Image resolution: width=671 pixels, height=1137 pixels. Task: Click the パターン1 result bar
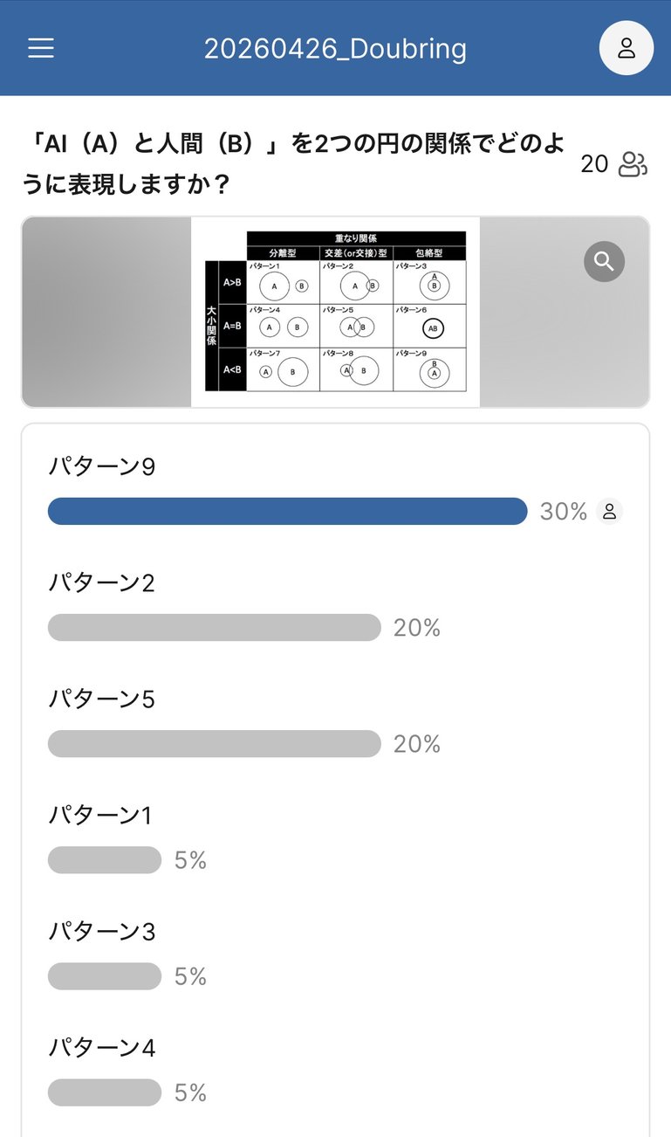105,860
